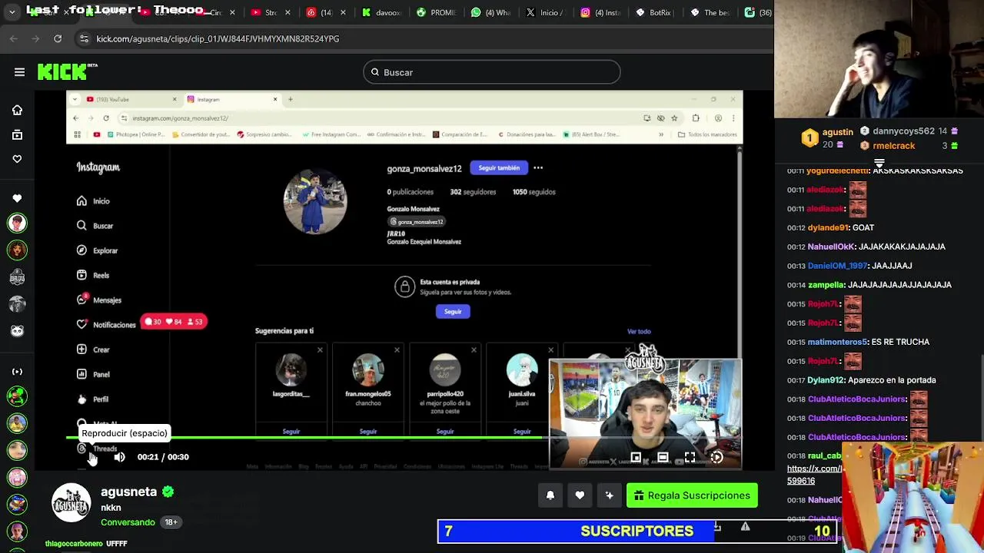
Task: Open picture-in-picture for the clip
Action: click(x=636, y=458)
